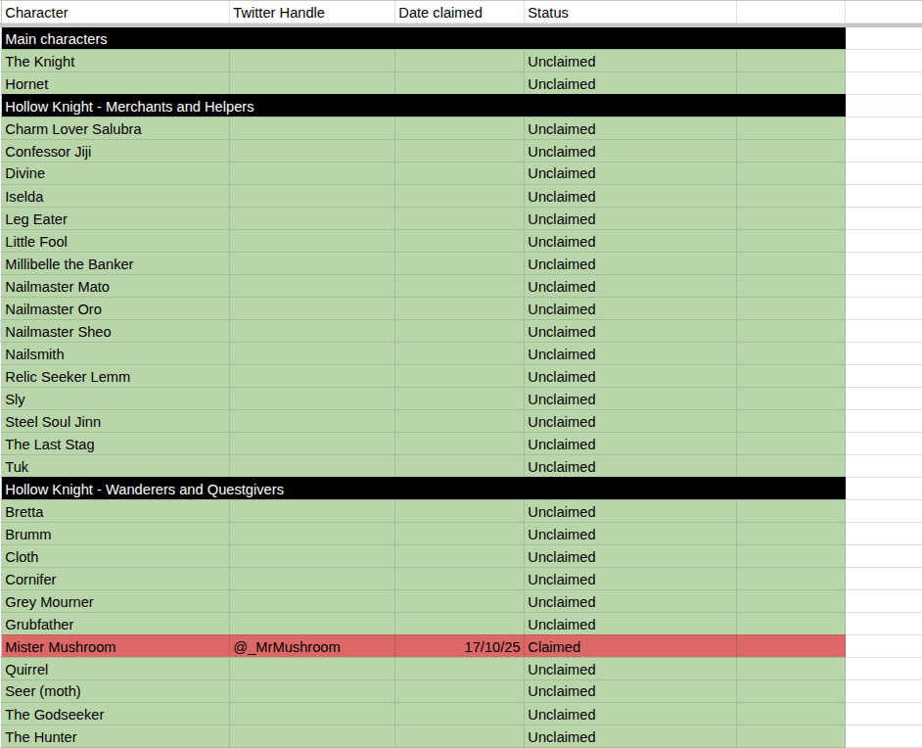Viewport: 922px width, 748px height.
Task: Click empty Date claimed cell for Iselda
Action: point(459,197)
